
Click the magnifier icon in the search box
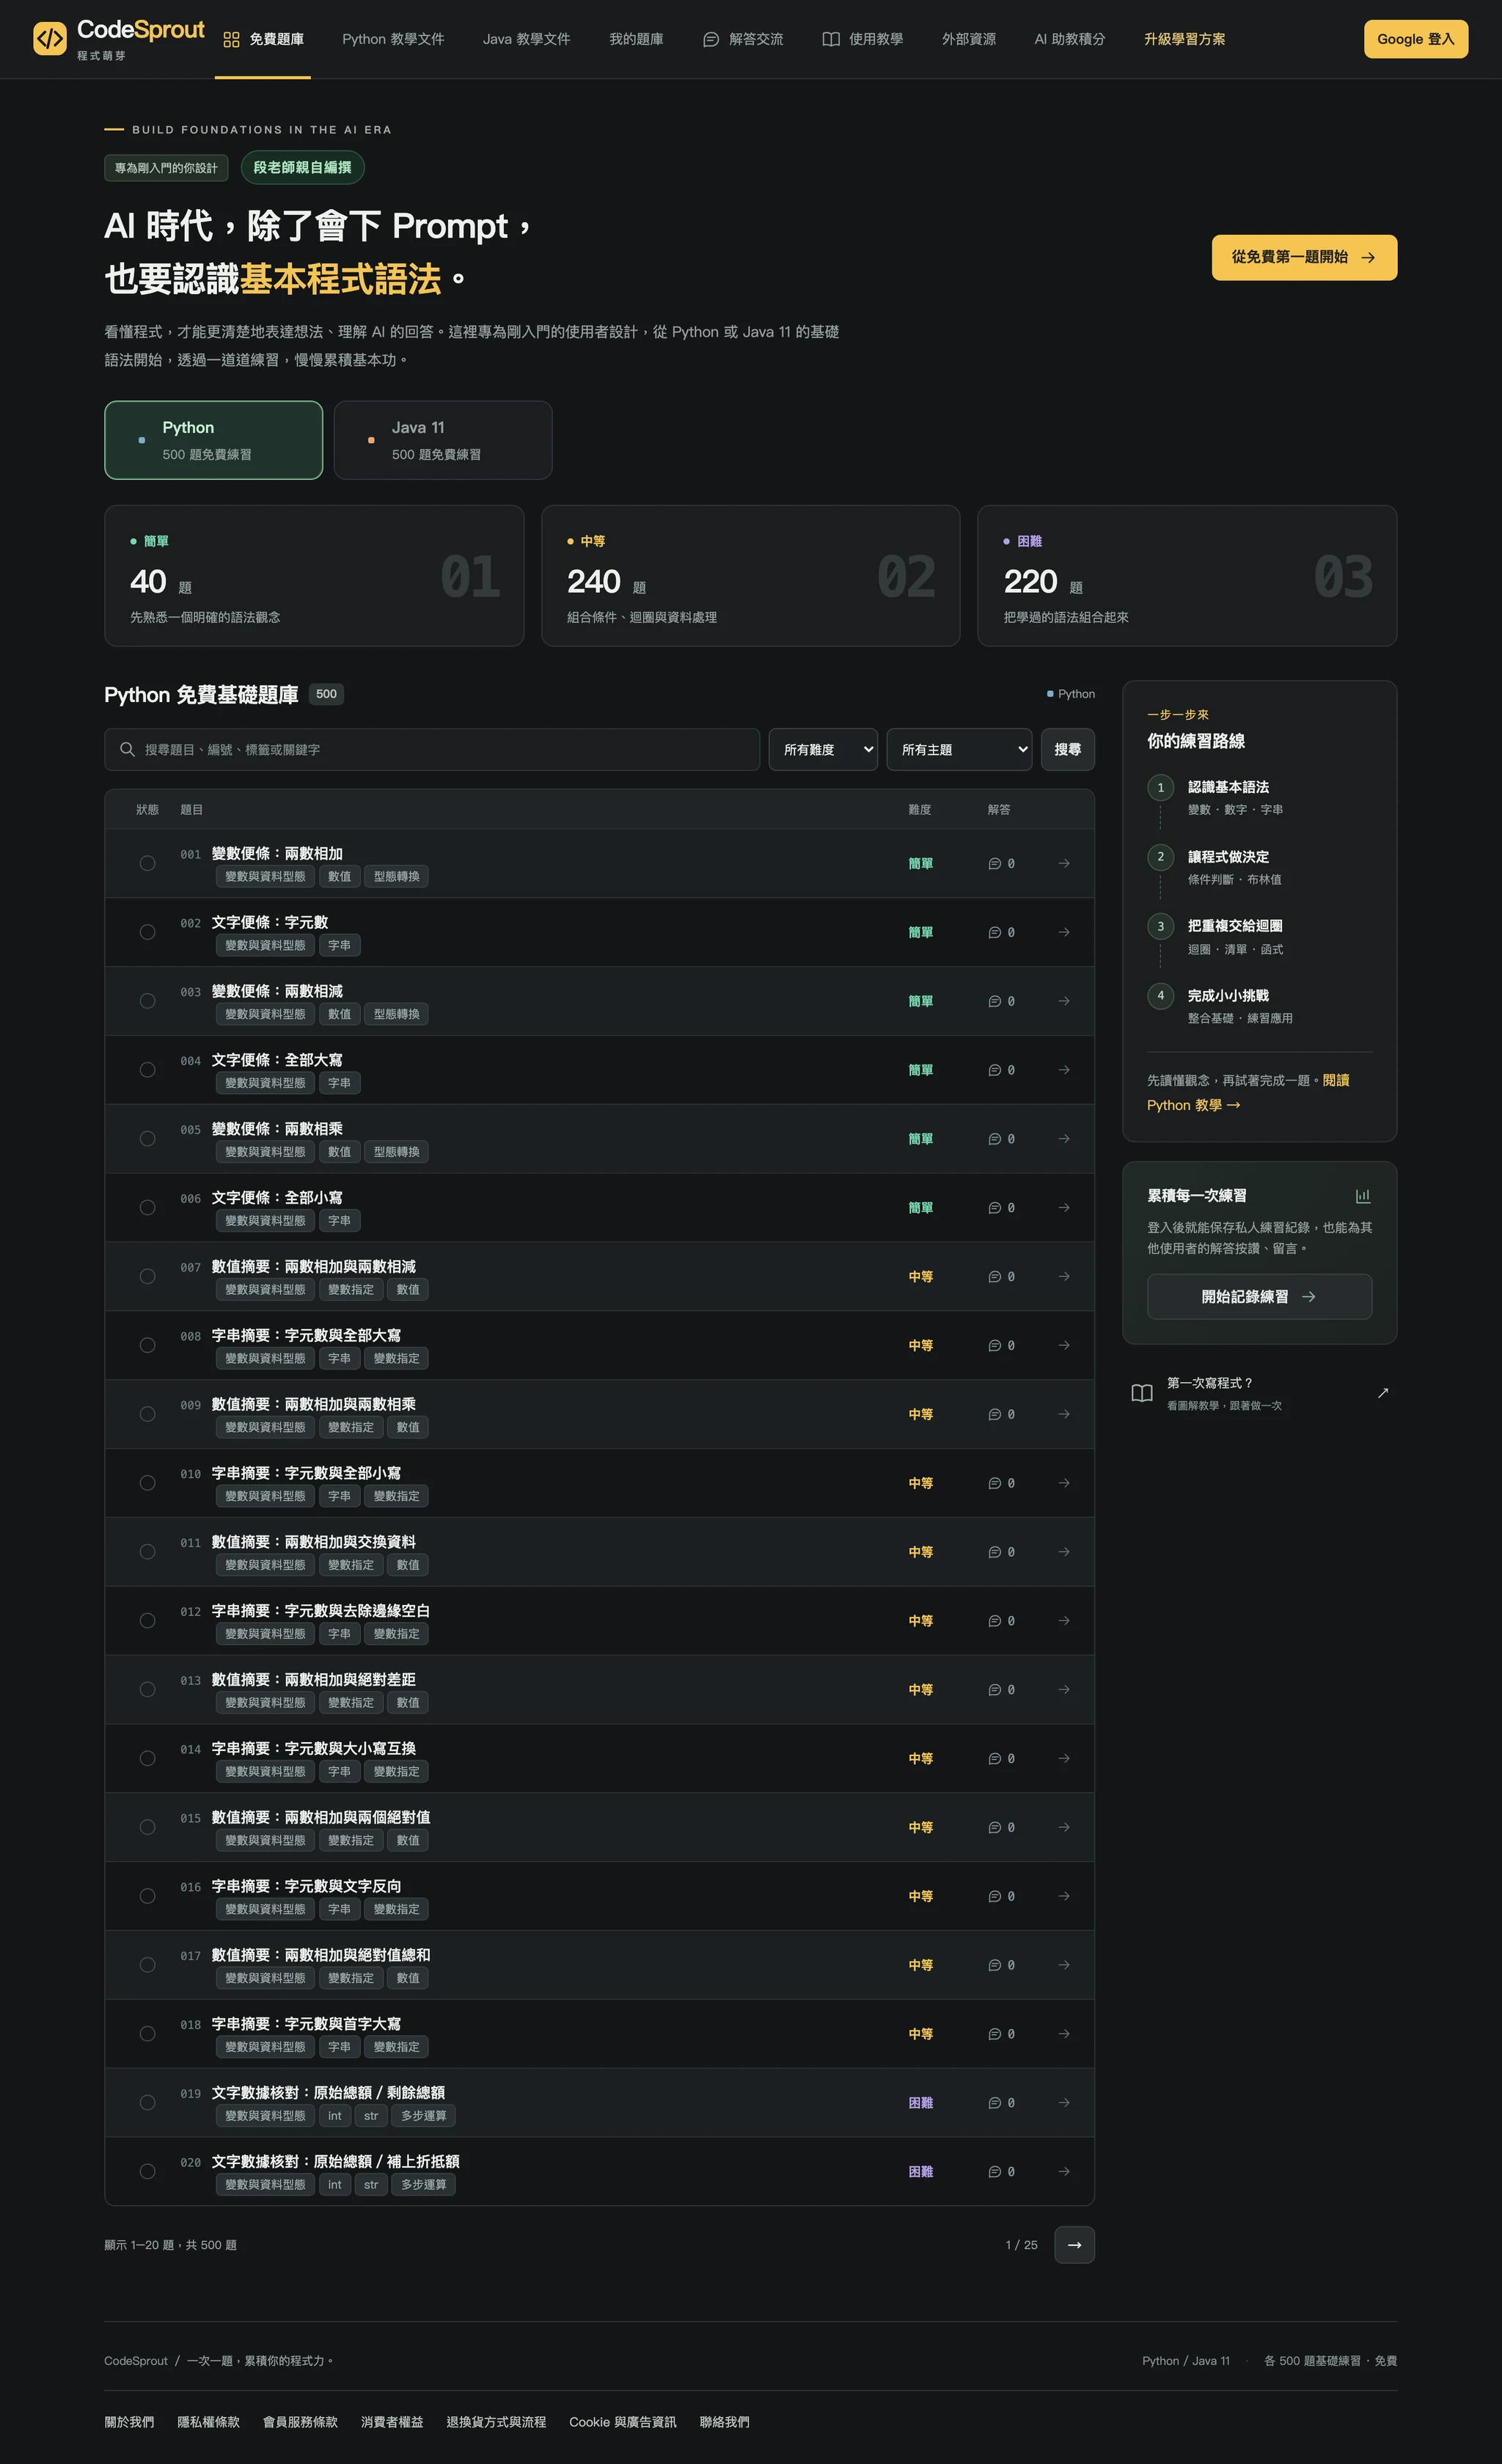tap(127, 749)
